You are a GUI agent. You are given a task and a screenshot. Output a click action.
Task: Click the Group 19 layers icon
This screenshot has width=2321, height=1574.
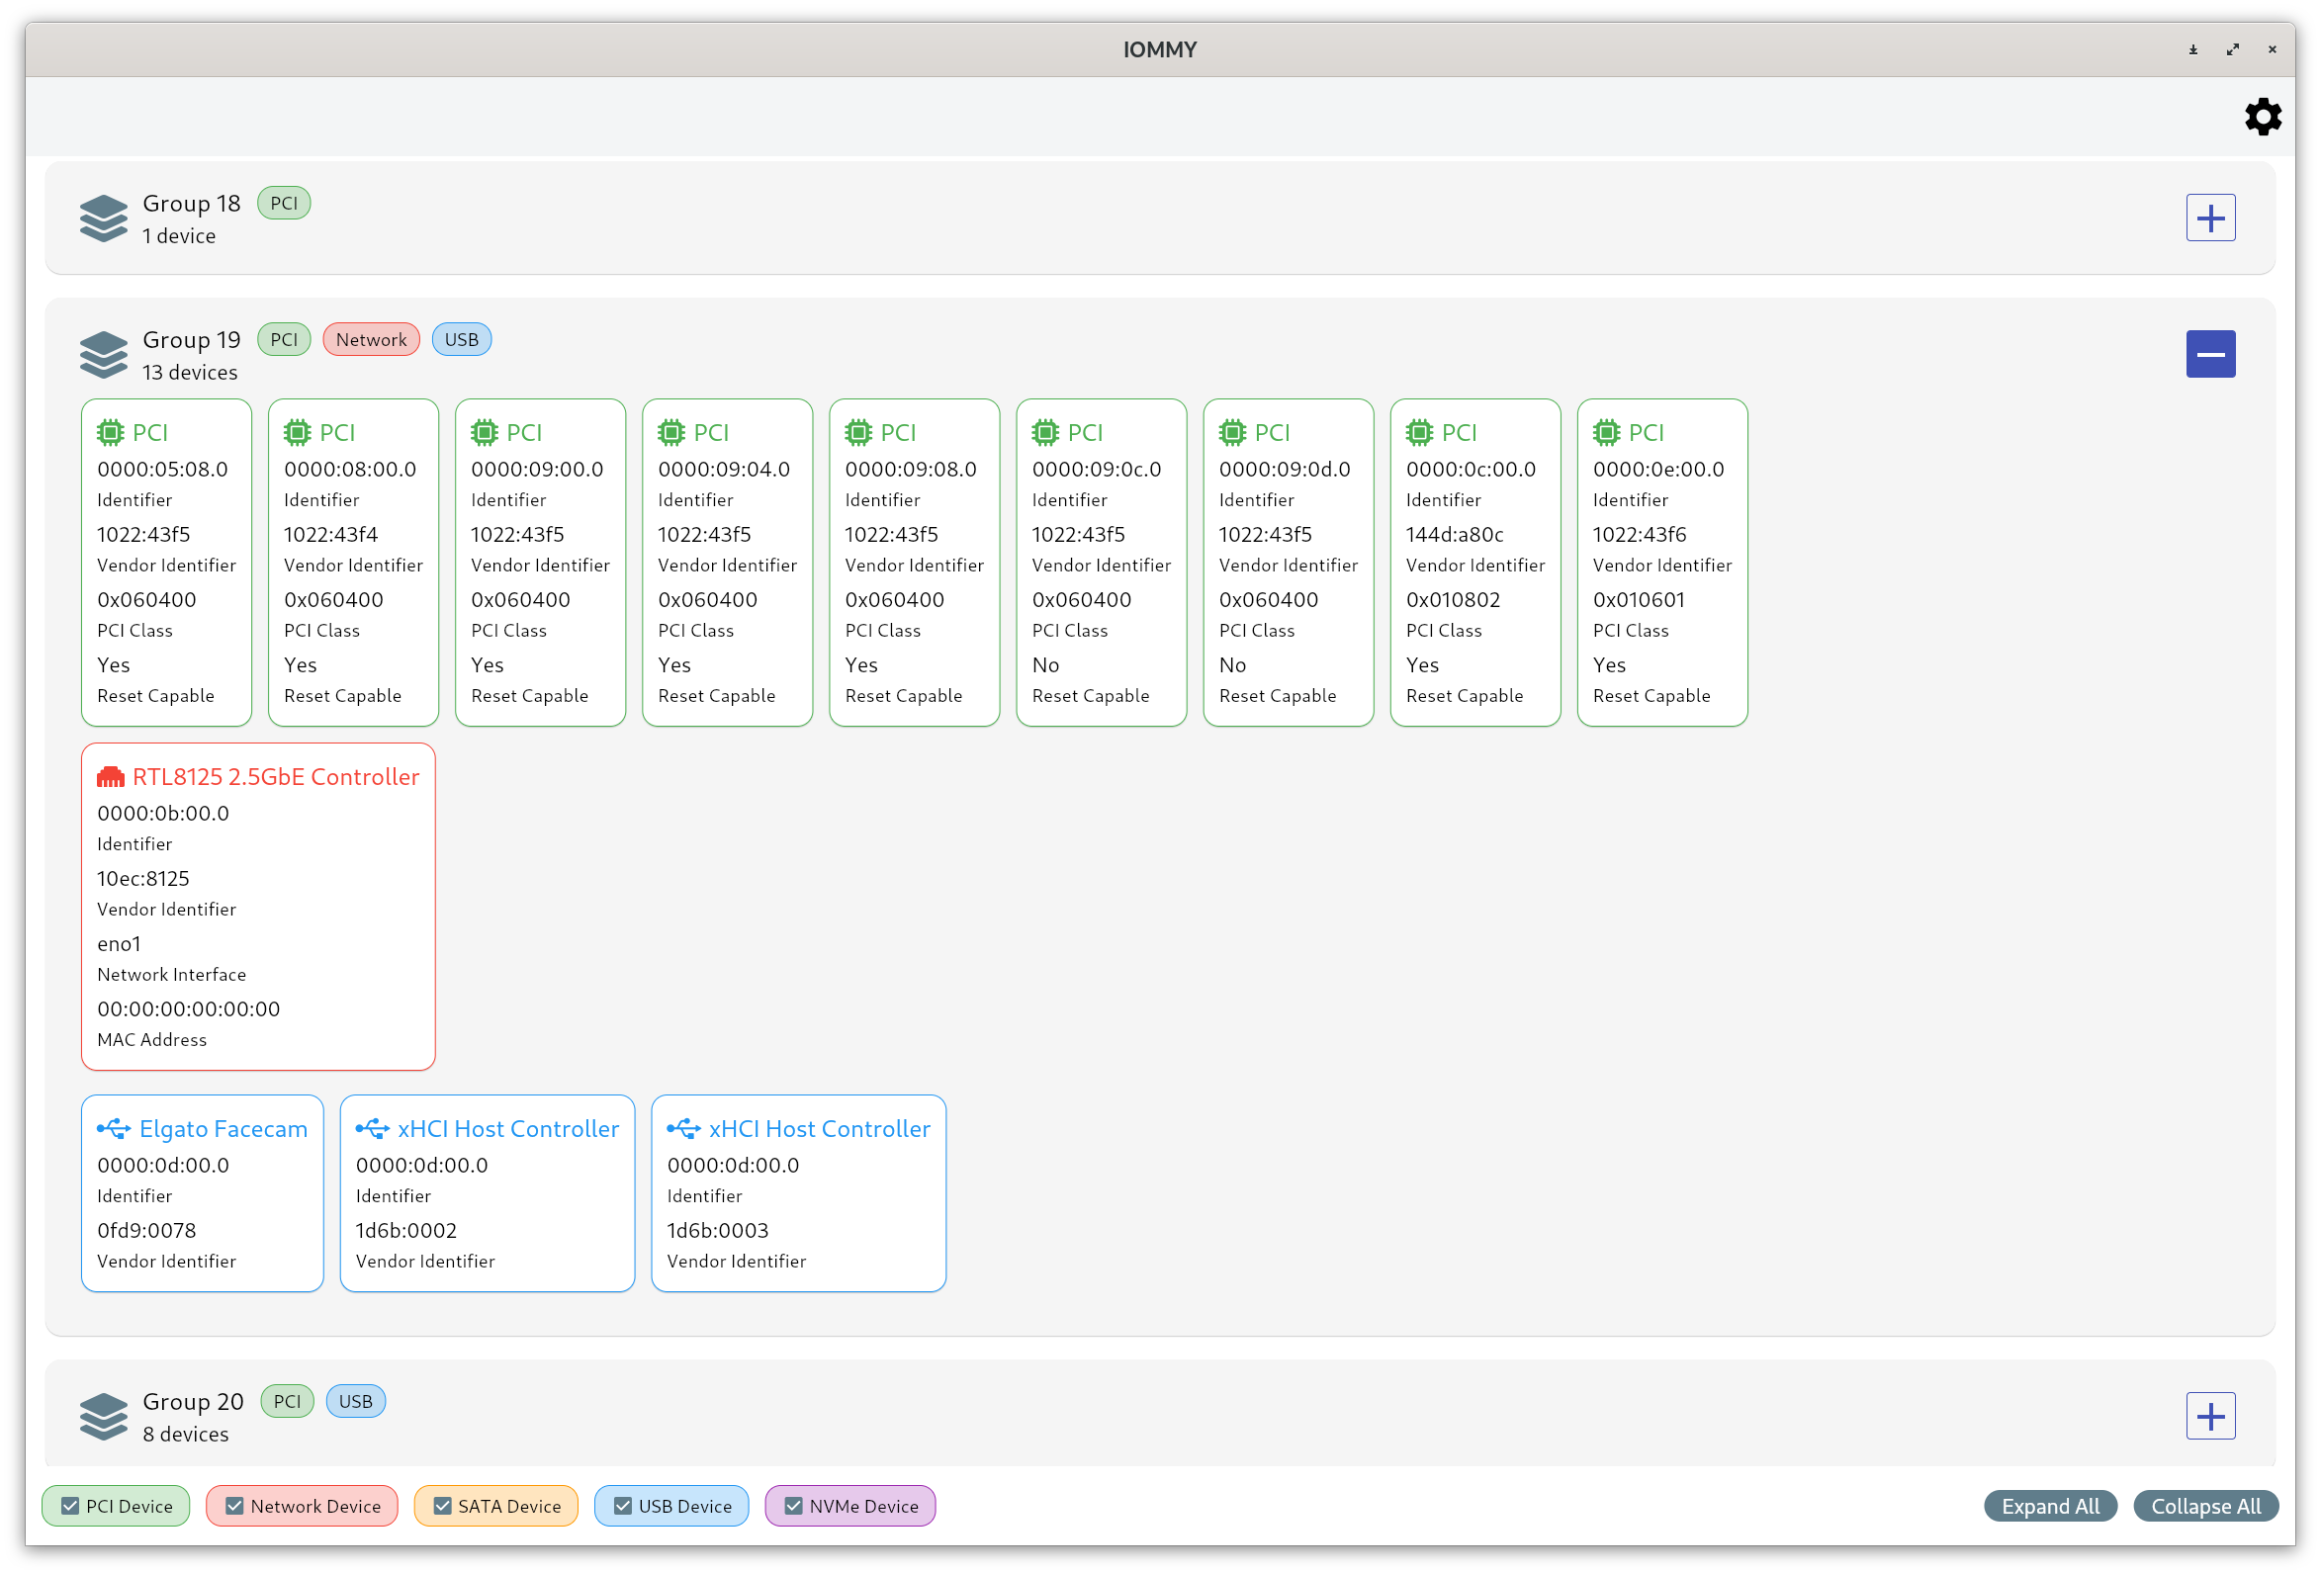pos(104,355)
